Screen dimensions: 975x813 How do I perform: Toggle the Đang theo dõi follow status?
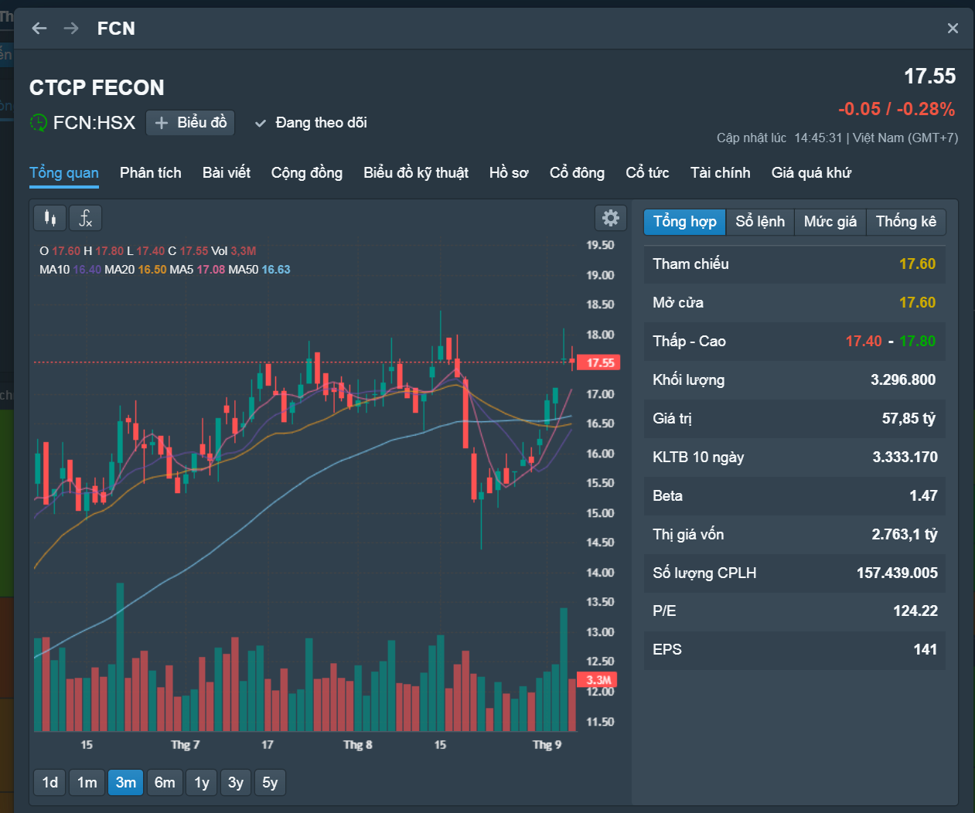pos(312,123)
